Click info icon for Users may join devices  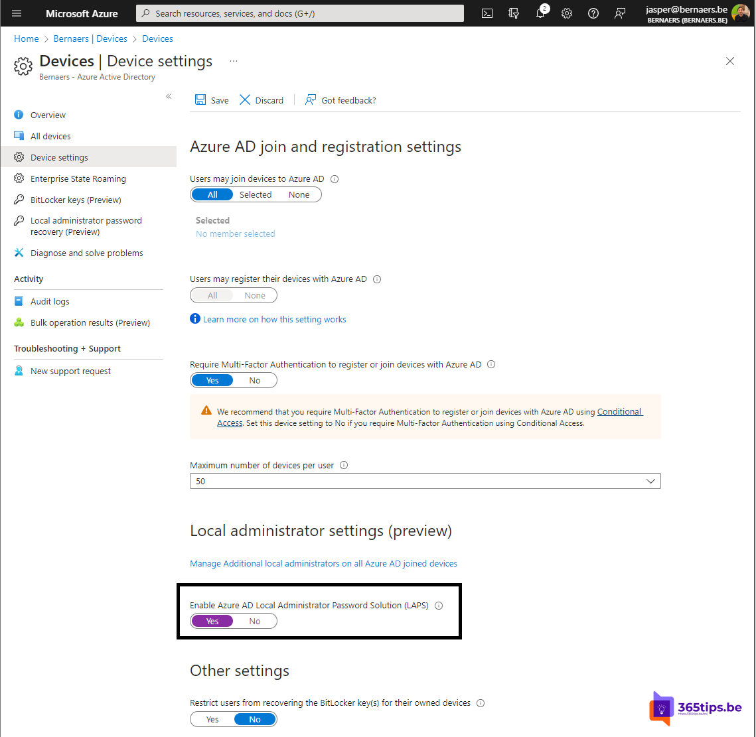pos(335,179)
